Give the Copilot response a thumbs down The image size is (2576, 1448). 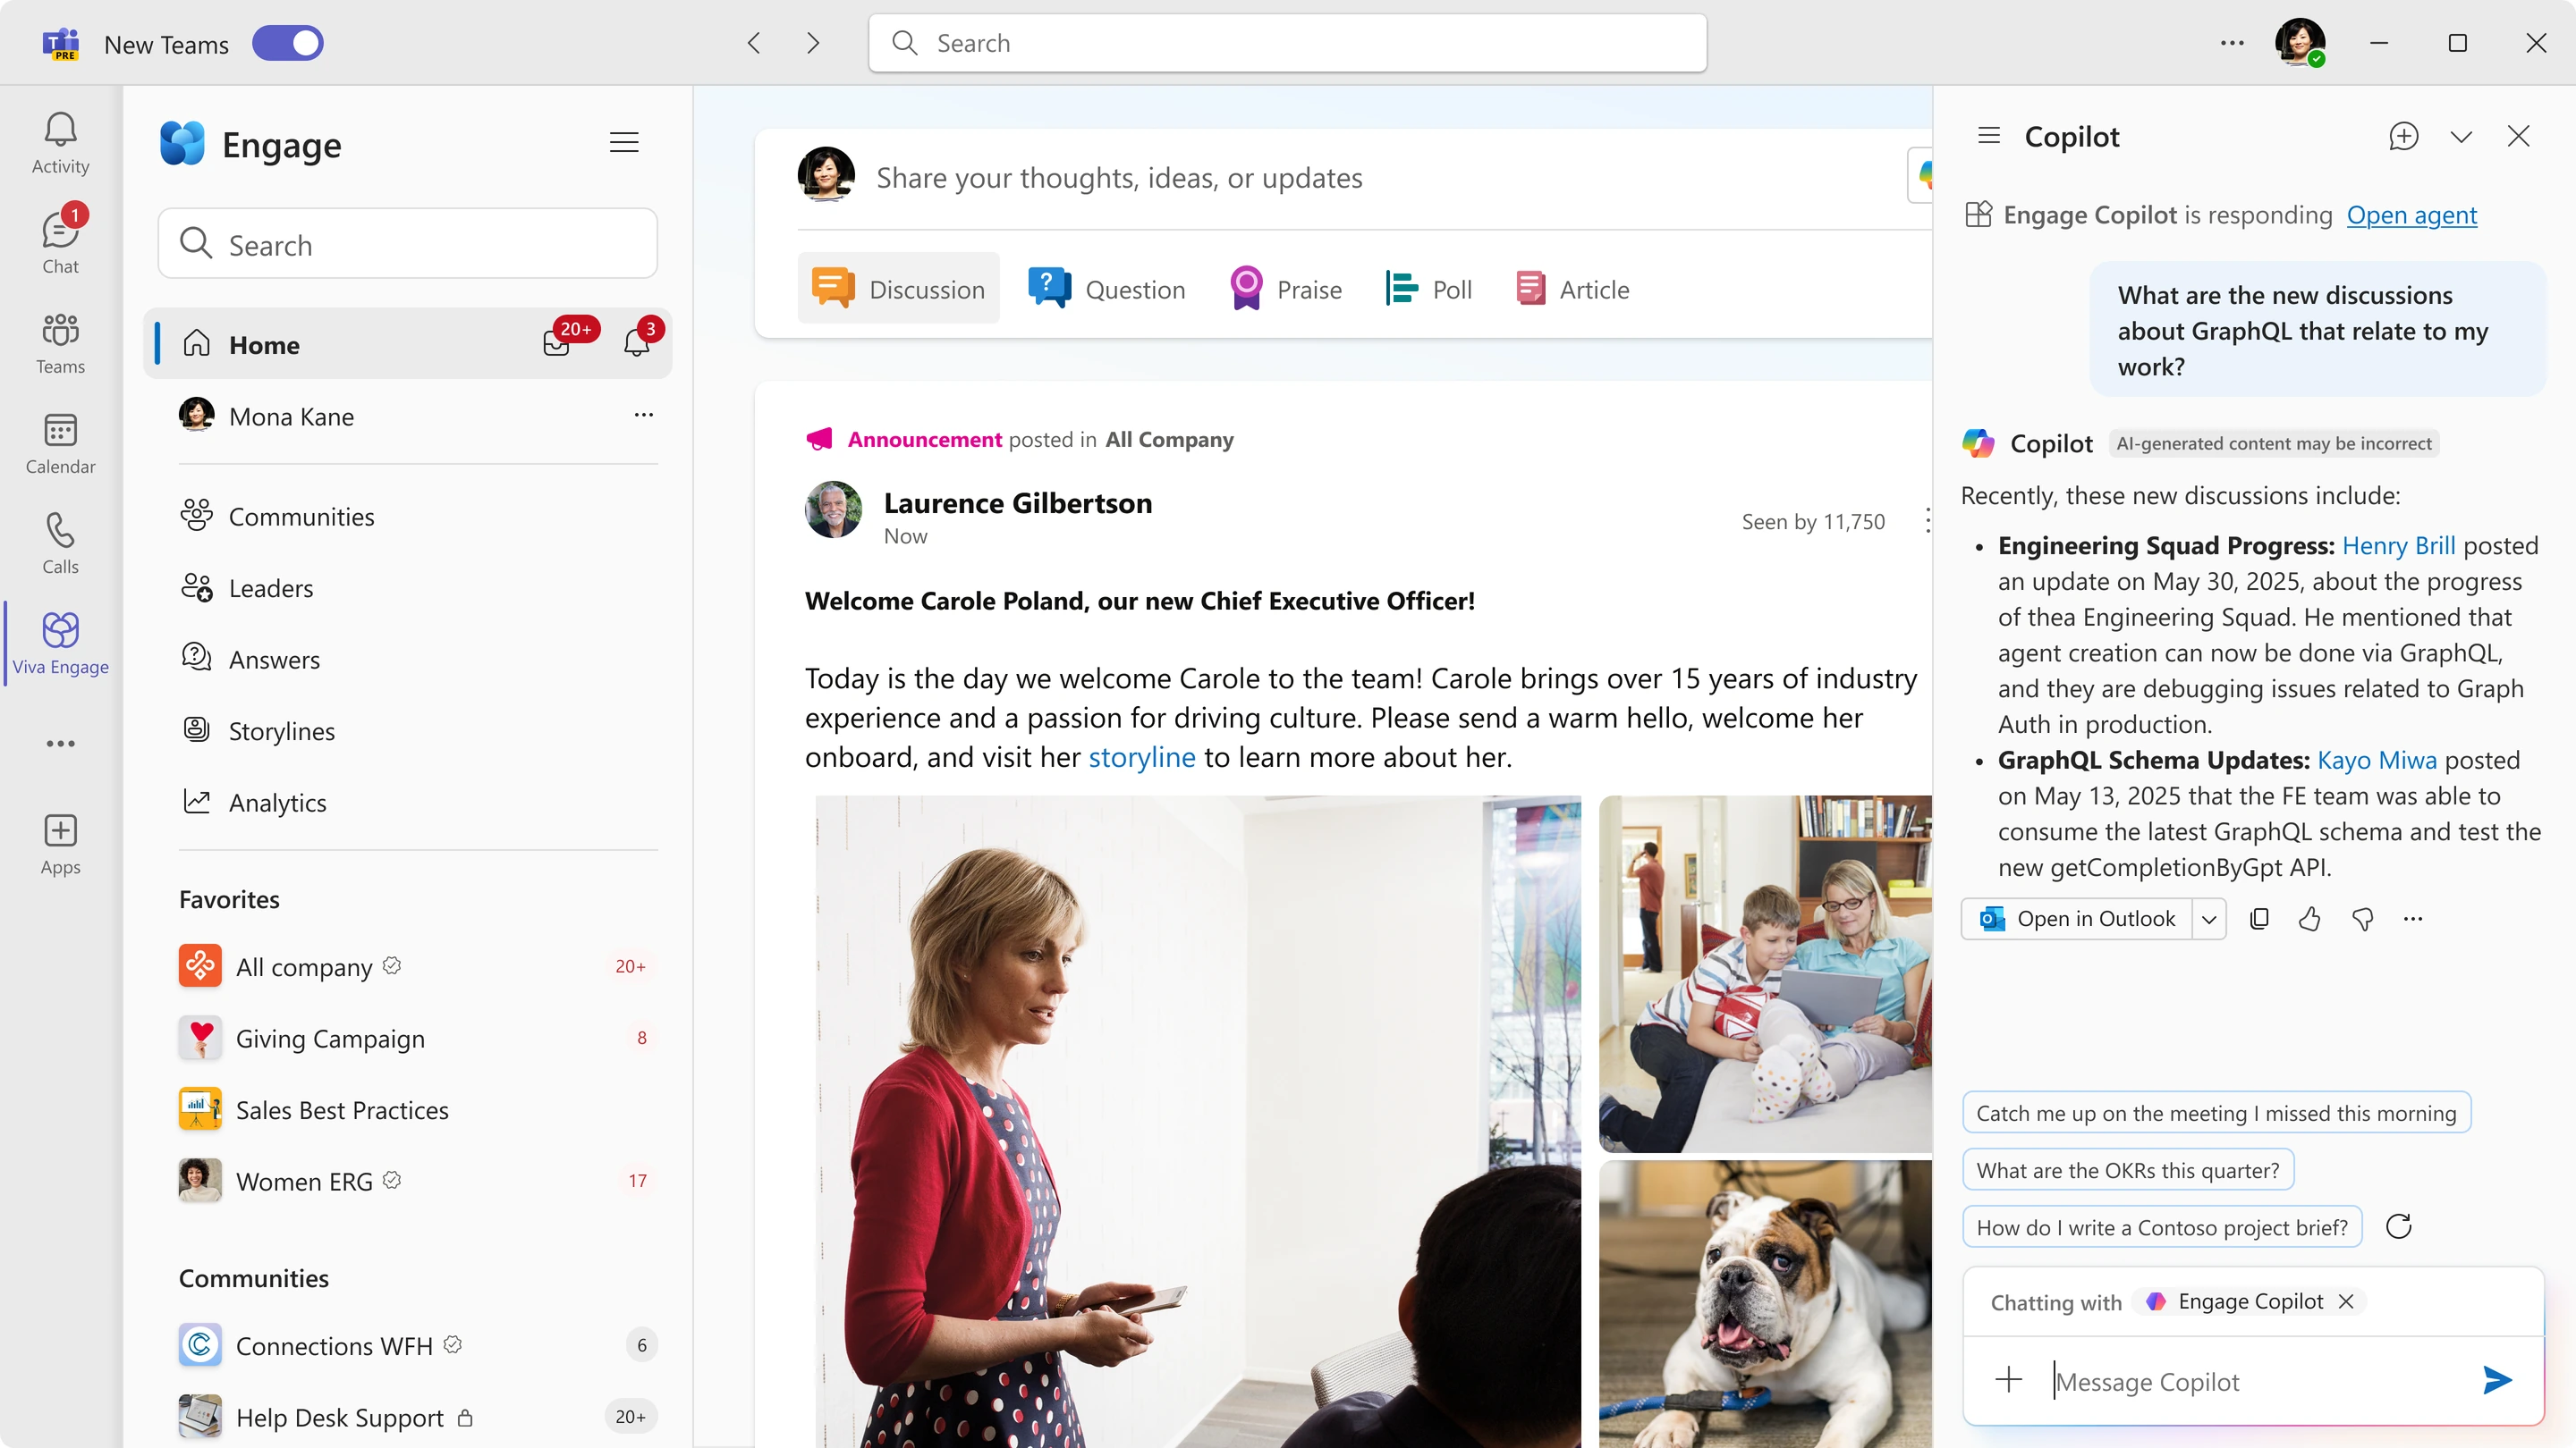coord(2362,918)
